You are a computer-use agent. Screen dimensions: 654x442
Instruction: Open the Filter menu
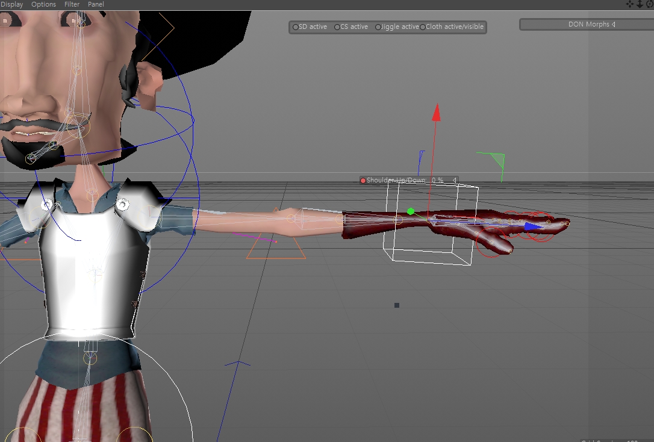72,4
